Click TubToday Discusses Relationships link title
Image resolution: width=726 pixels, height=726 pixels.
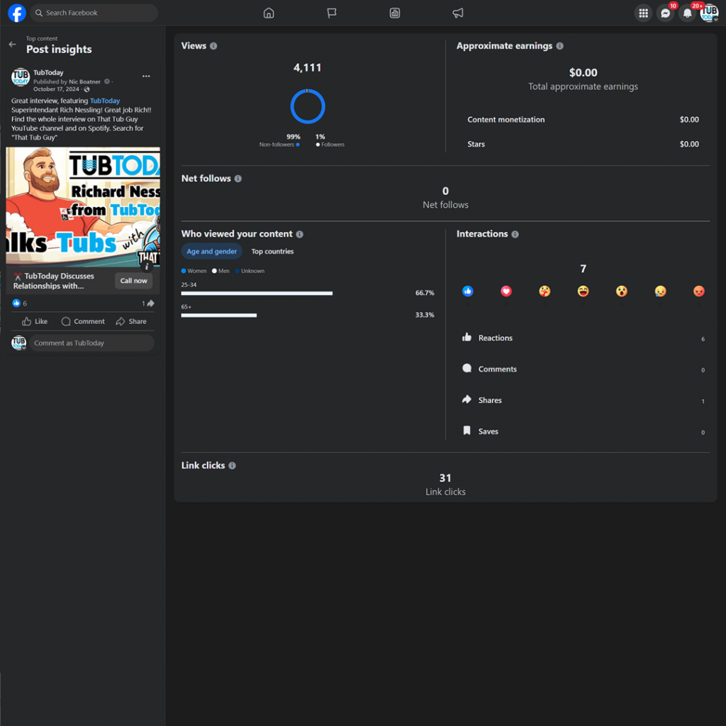(x=54, y=281)
